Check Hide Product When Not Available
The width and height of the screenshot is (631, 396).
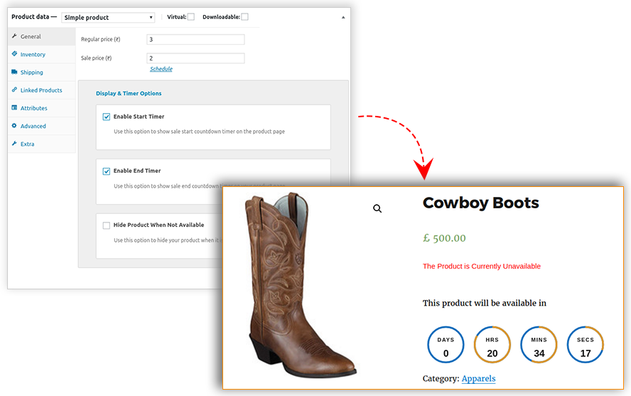coord(107,225)
